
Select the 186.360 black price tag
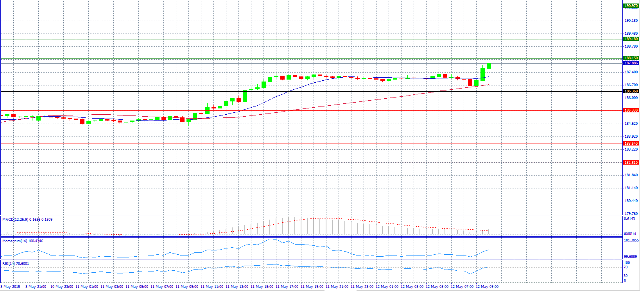(631, 91)
